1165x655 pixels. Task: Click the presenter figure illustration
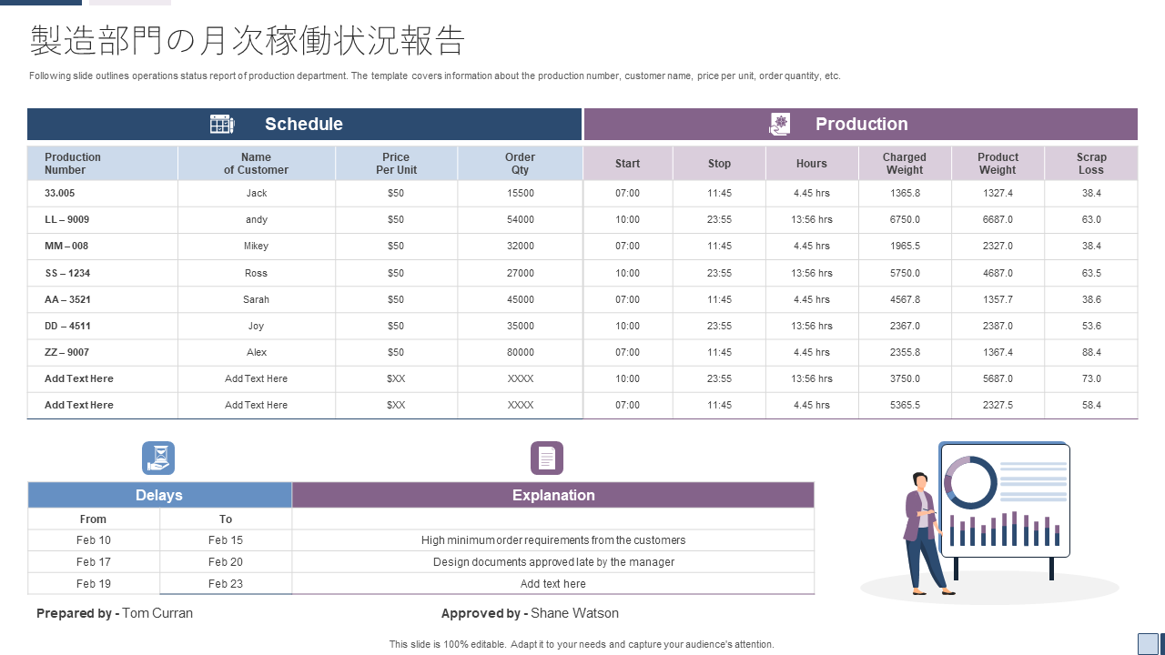click(x=929, y=534)
